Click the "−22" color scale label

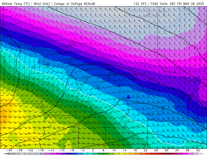pos(30,150)
